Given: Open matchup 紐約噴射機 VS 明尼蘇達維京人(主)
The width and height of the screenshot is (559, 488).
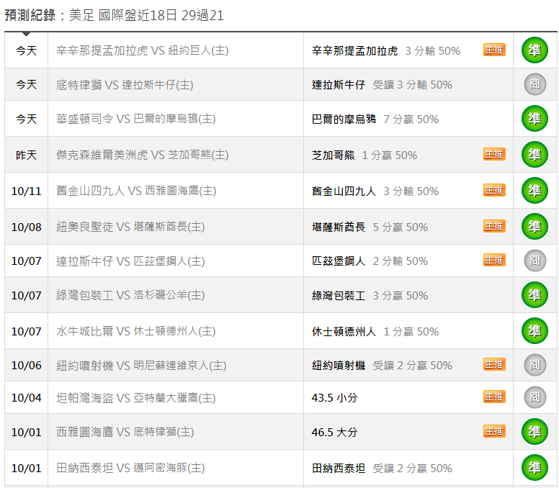Looking at the screenshot, I should tap(141, 366).
